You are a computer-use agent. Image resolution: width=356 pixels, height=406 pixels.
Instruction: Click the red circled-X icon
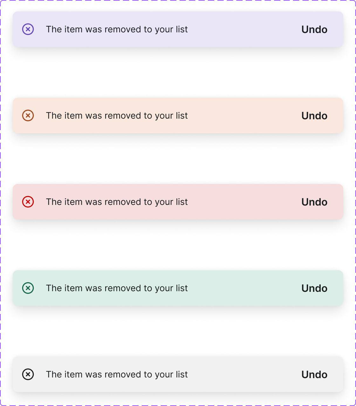28,202
